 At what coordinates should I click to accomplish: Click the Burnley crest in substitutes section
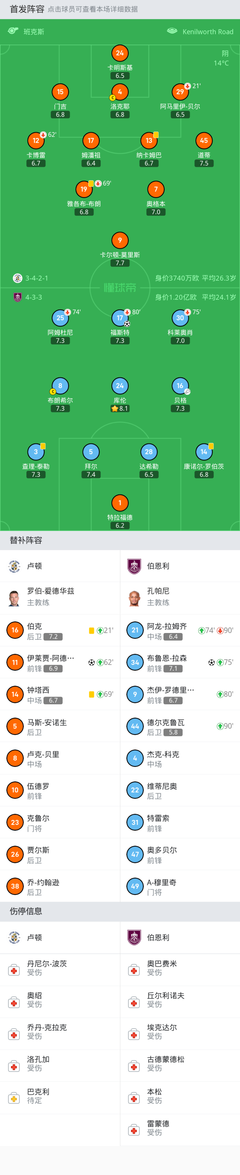(x=134, y=566)
